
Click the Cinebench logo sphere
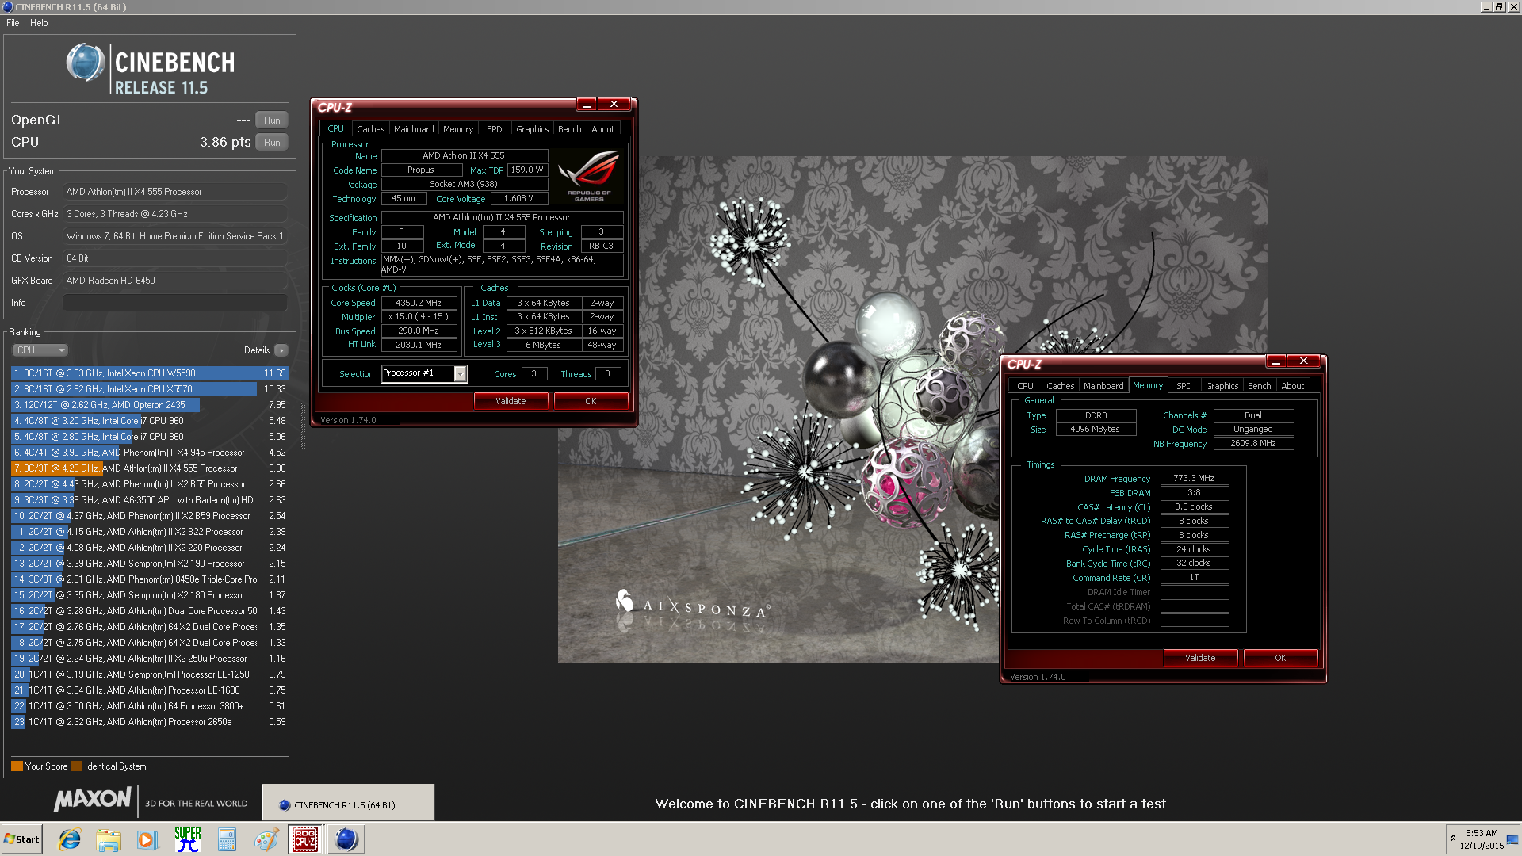(86, 63)
